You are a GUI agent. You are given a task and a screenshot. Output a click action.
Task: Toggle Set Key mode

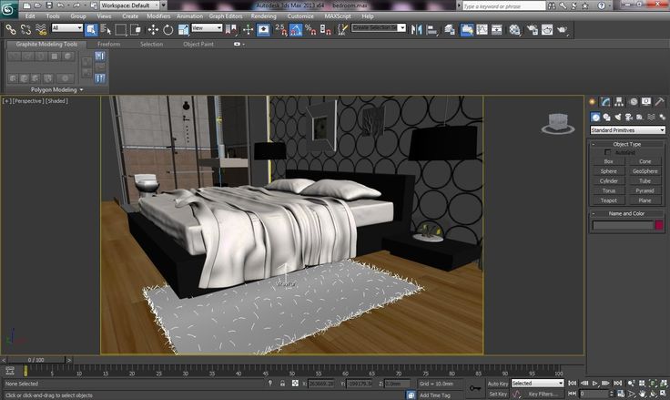[x=498, y=395]
